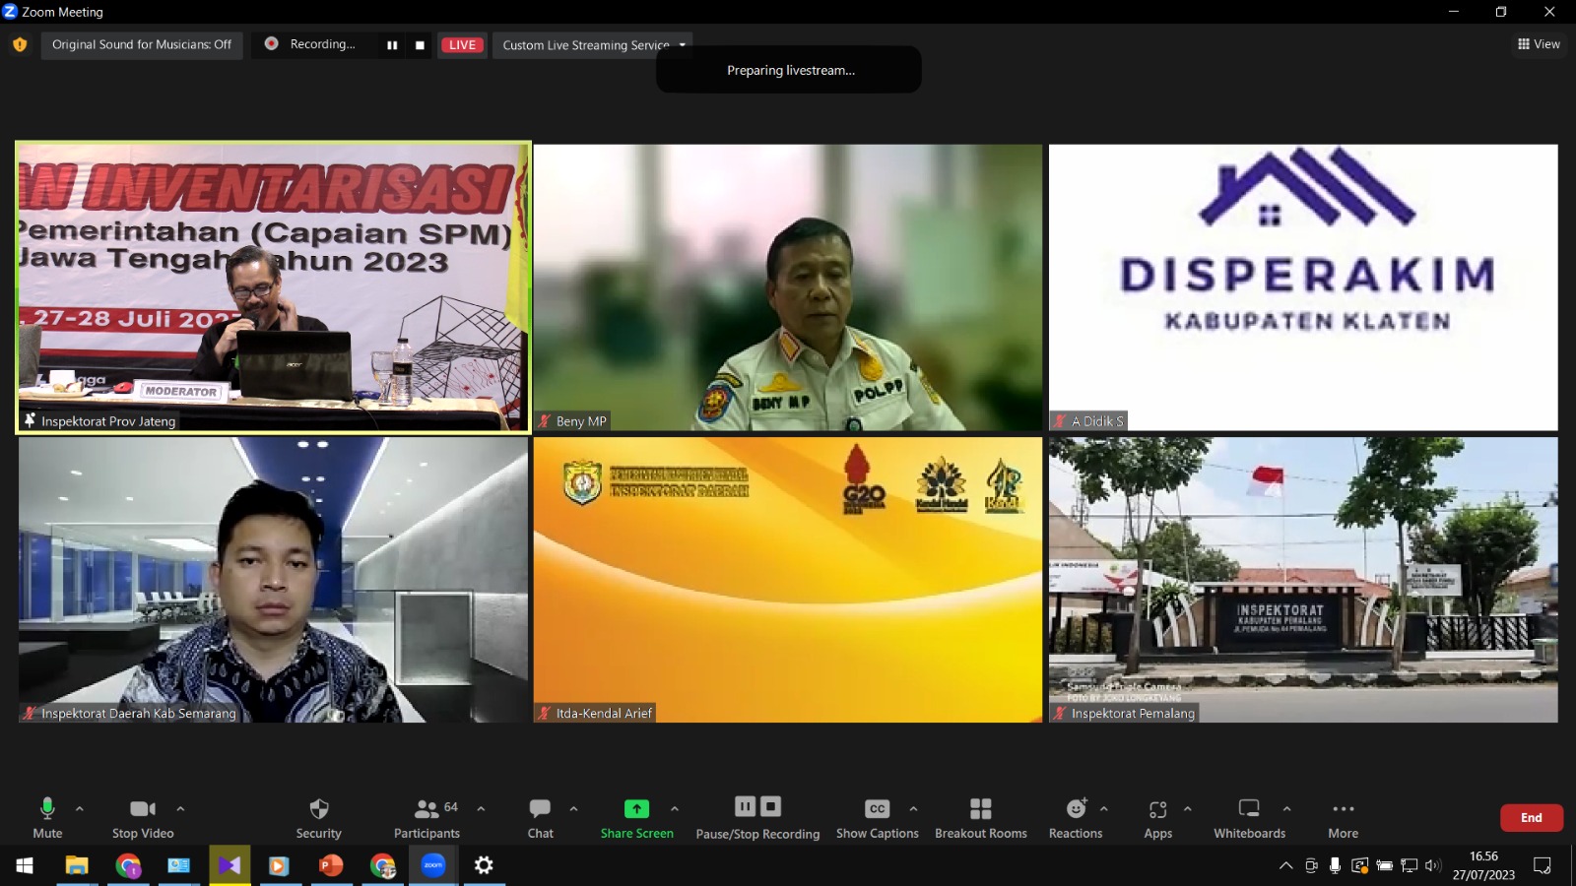The width and height of the screenshot is (1576, 886).
Task: Click the red LIVE indicator
Action: point(462,45)
